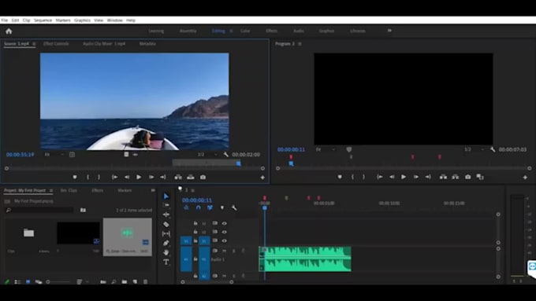This screenshot has height=301, width=536.
Task: Open Source monitor 1/2 resolution dropdown
Action: tap(207, 154)
